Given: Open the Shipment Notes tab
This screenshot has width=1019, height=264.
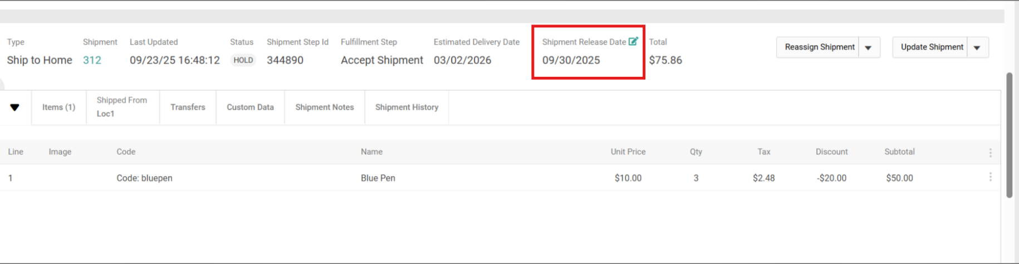Looking at the screenshot, I should (324, 107).
